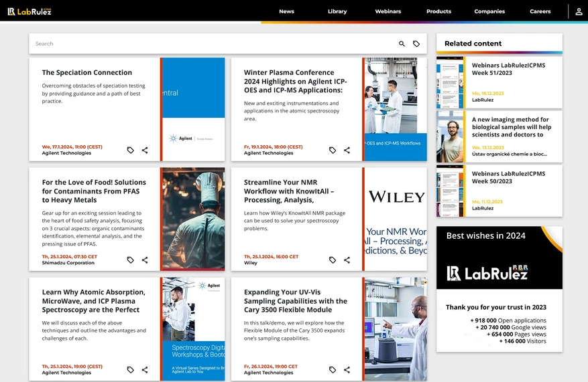Viewport: 588px width, 382px height.
Task: Open Winter Plasma Conference 2024 Highlights title
Action: coord(296,81)
